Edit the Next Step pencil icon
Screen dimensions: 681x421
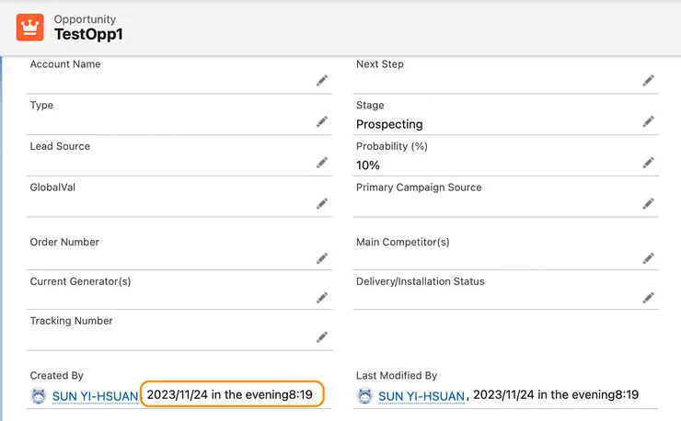tap(648, 81)
